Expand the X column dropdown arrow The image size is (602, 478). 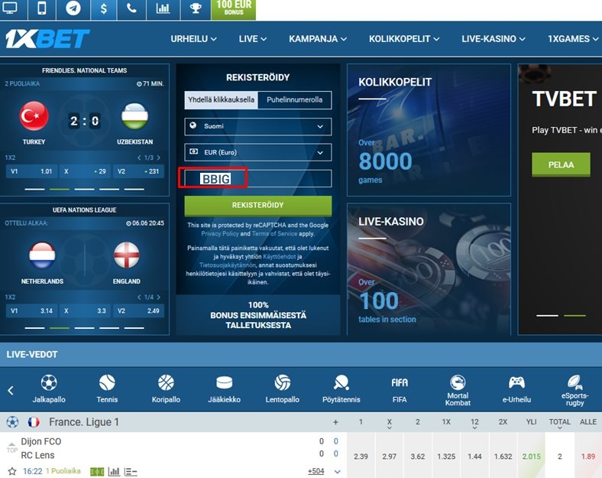[x=390, y=428]
